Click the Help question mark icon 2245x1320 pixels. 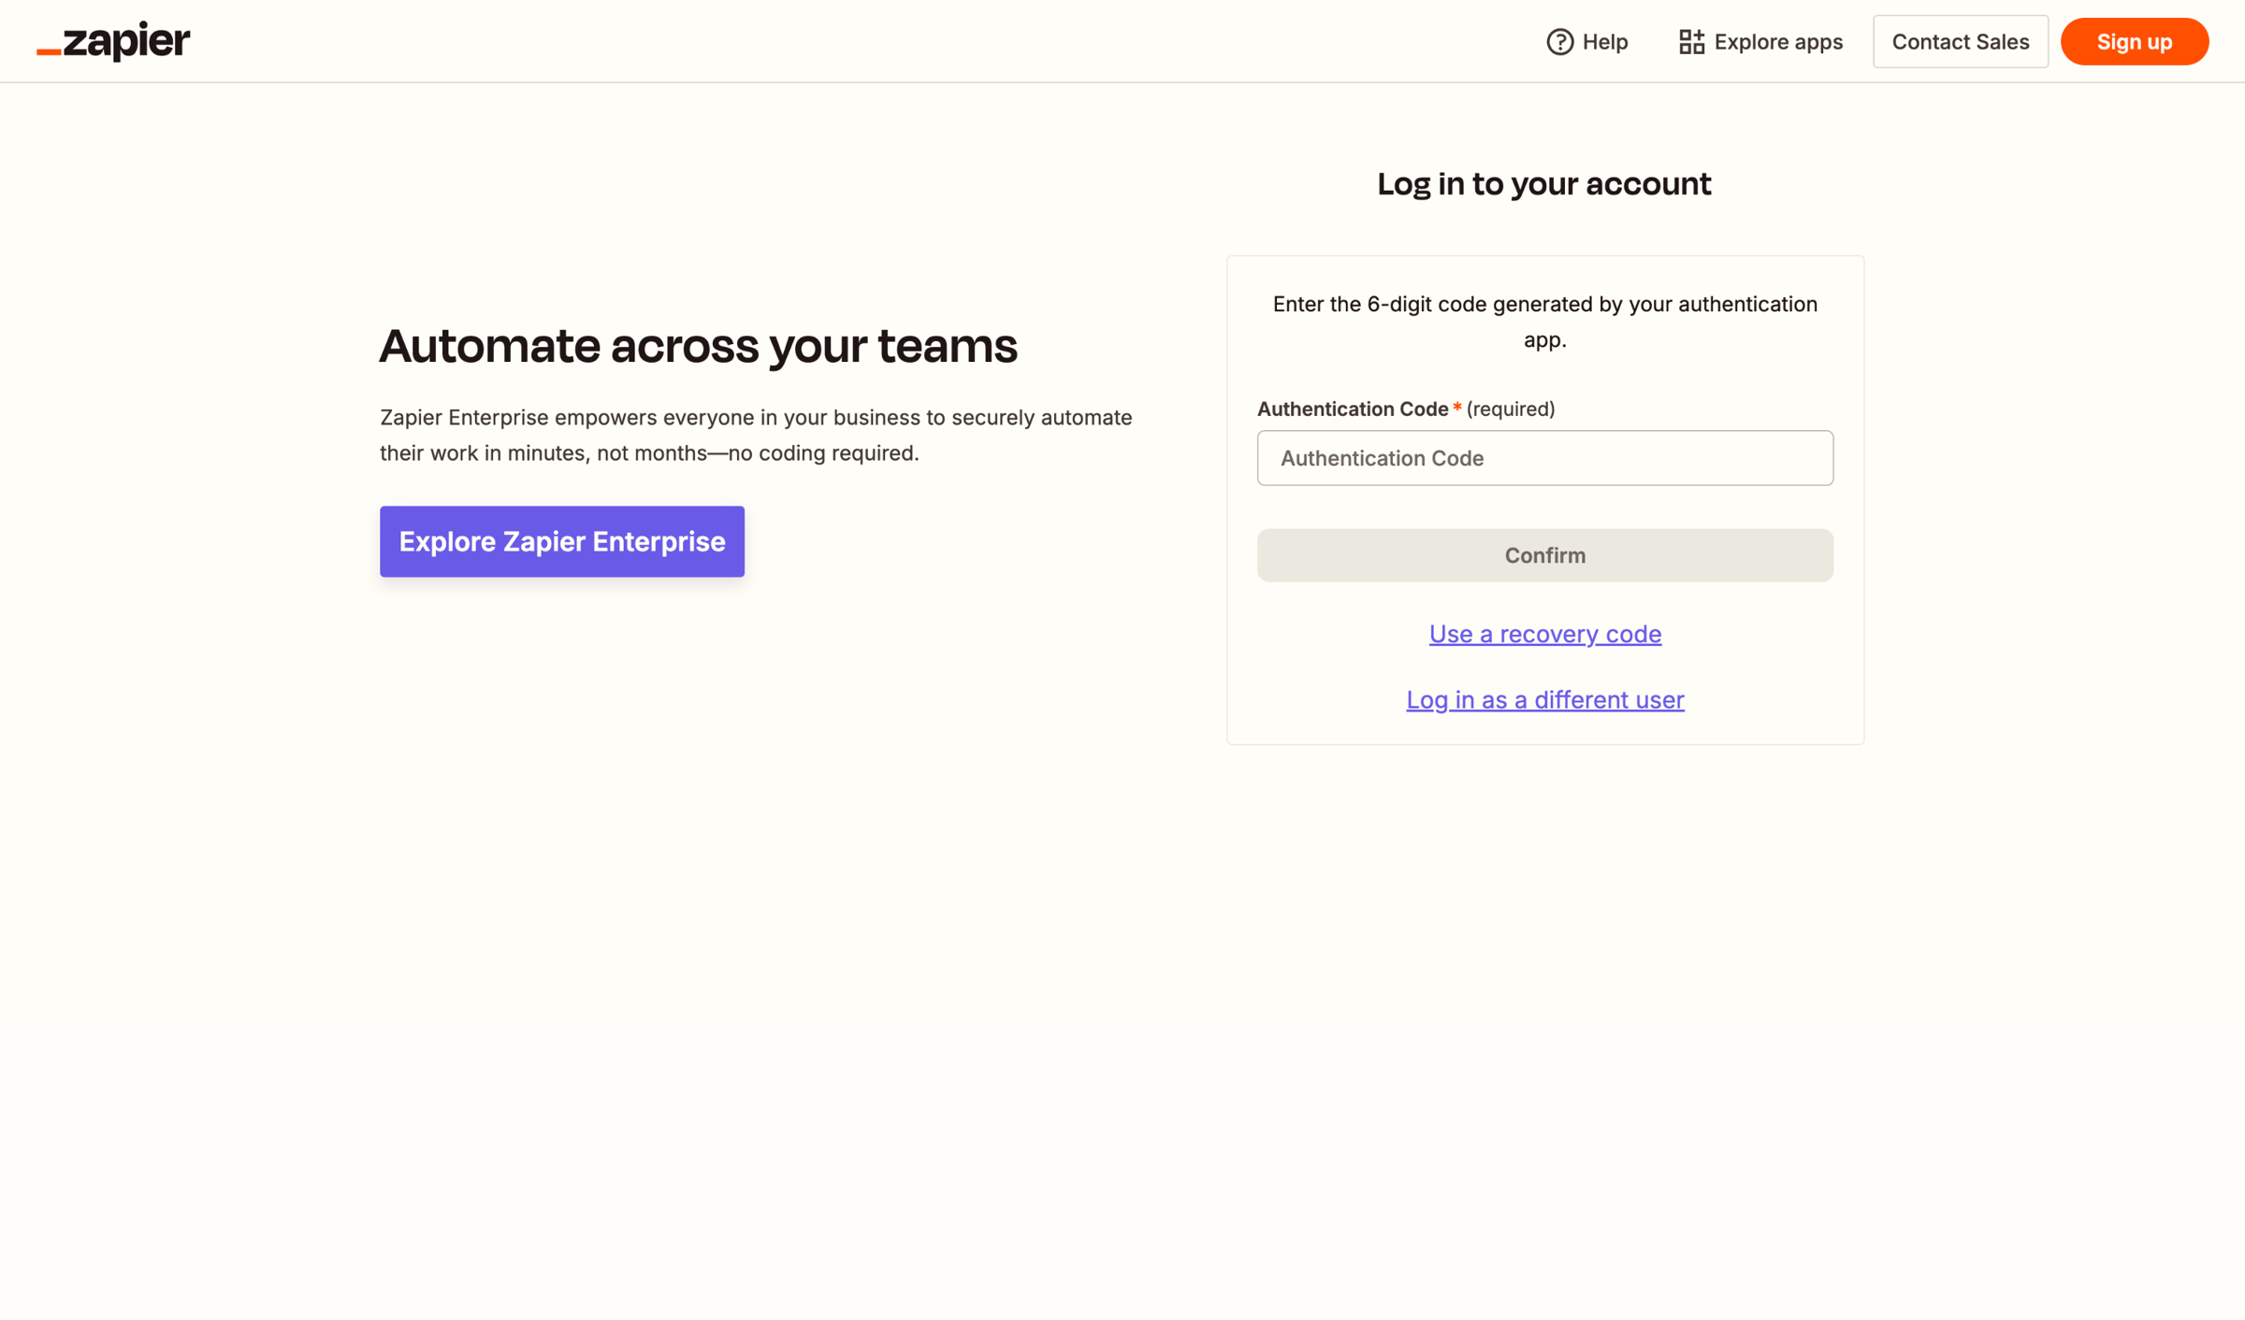click(x=1559, y=42)
